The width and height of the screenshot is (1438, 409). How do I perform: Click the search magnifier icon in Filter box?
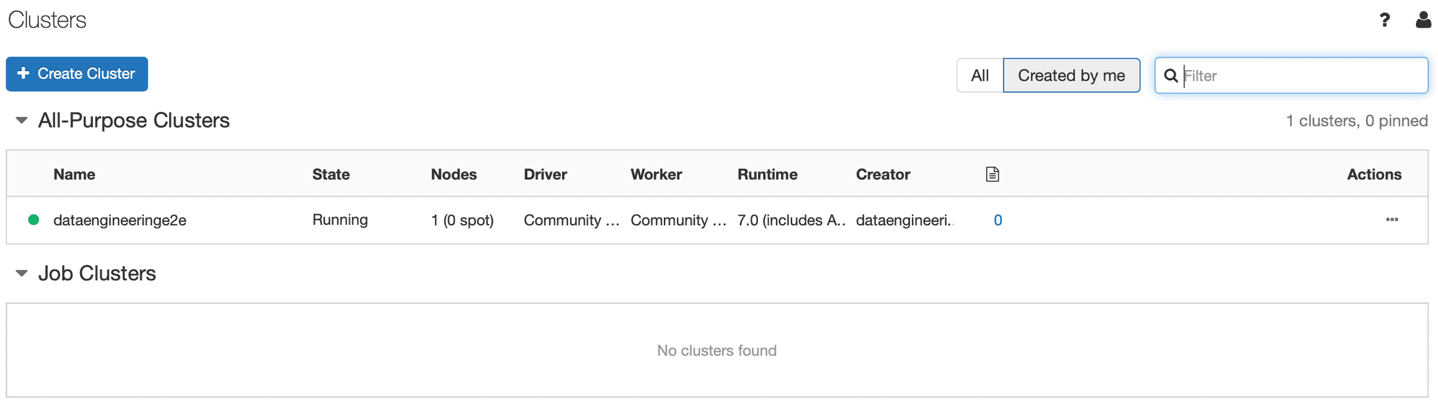tap(1171, 76)
